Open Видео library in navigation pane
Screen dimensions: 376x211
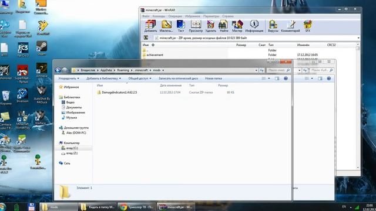[68, 103]
